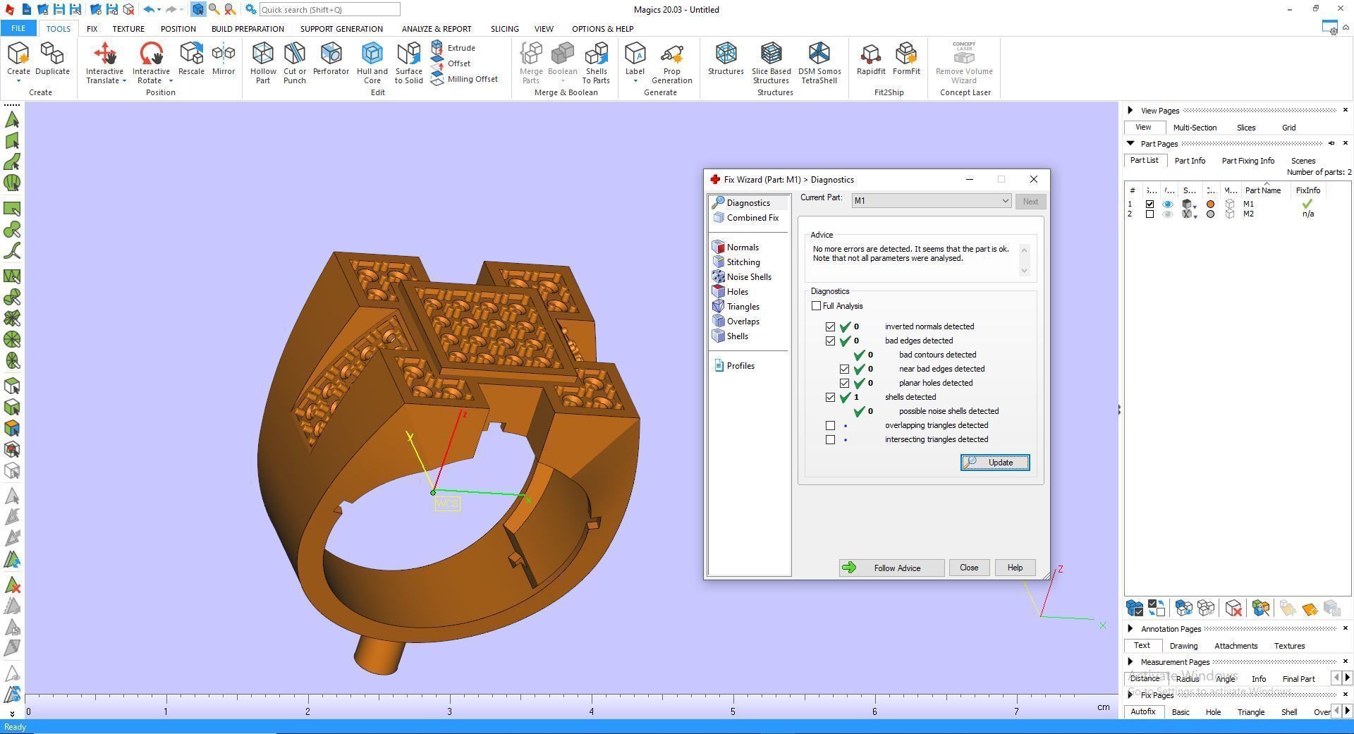
Task: Expand Interactive Translate dropdown arrow
Action: [124, 81]
